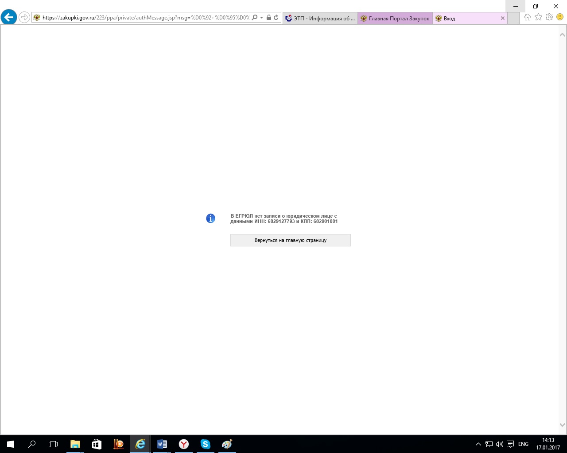Click the address bar search magnifier icon
The image size is (567, 453).
tap(255, 18)
